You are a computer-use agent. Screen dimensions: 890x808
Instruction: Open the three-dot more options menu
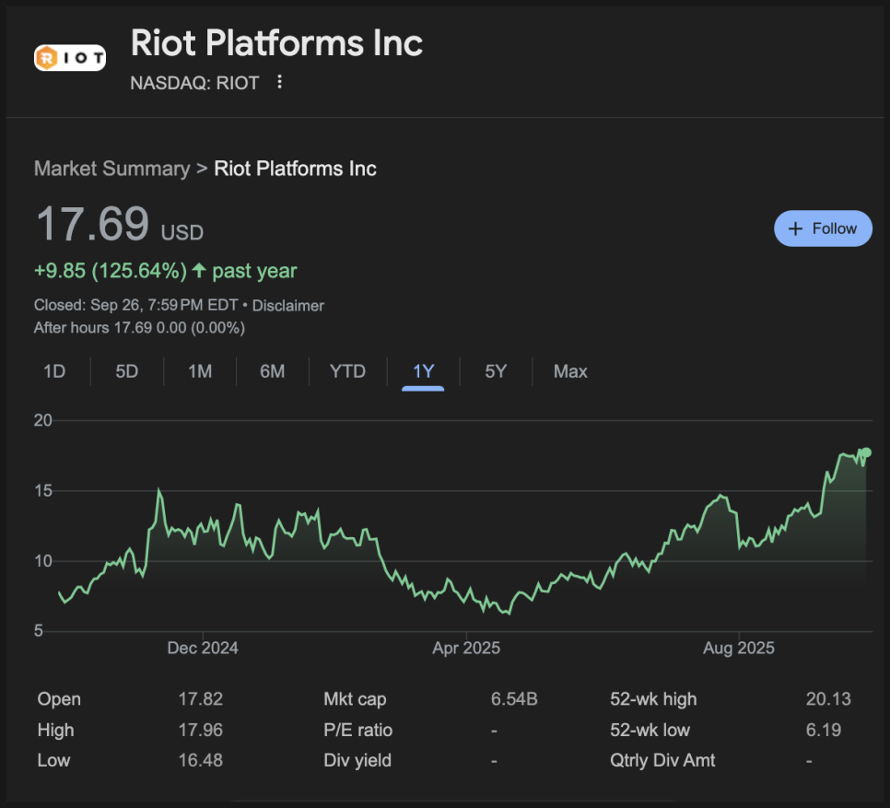[x=279, y=82]
